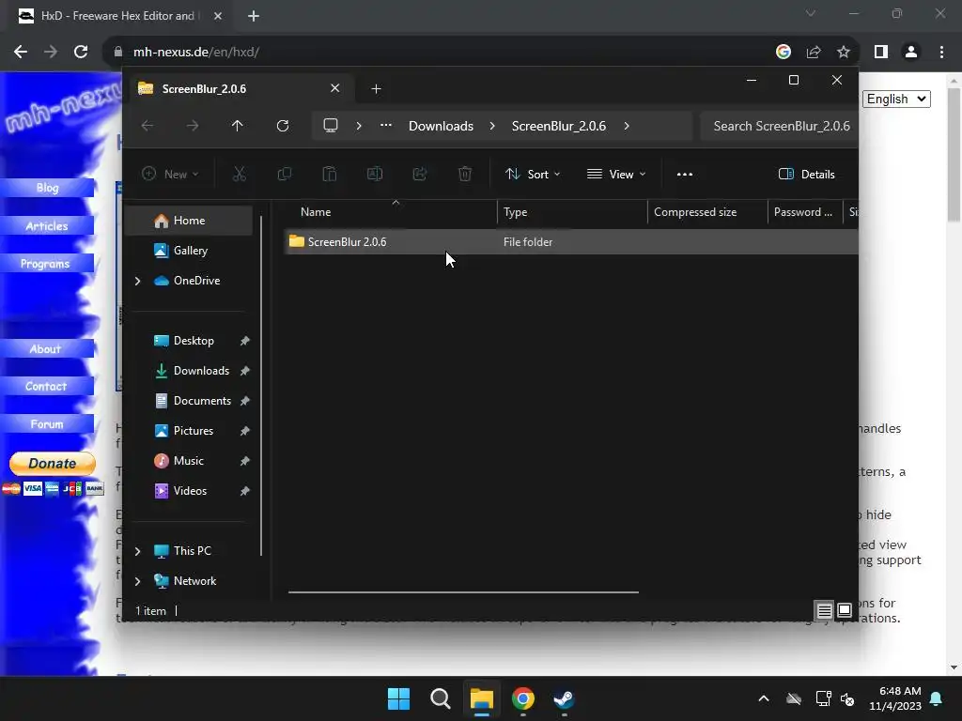Toggle the Details pane button
Image resolution: width=962 pixels, height=721 pixels.
[x=807, y=174]
